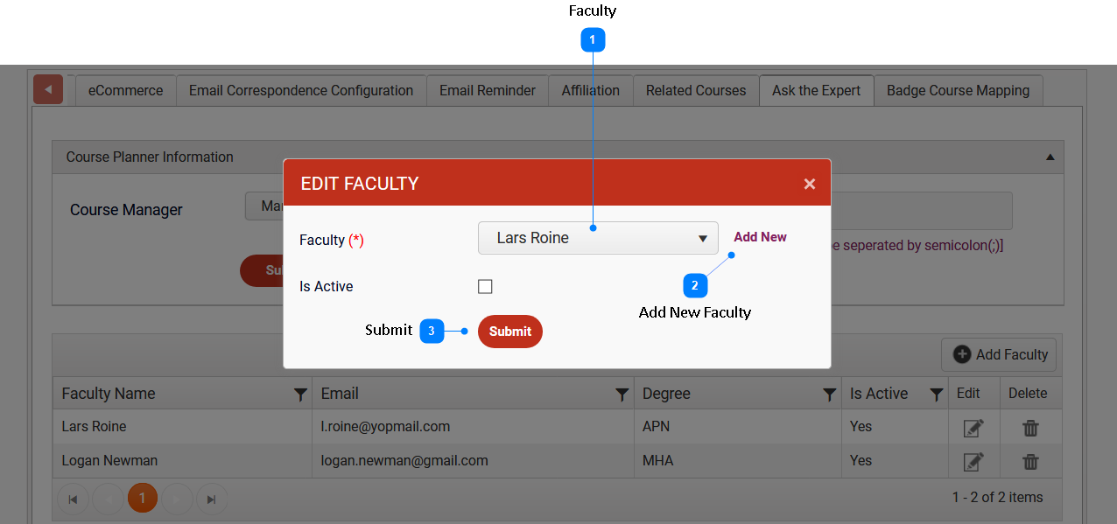Close the Edit Faculty dialog

tap(809, 184)
